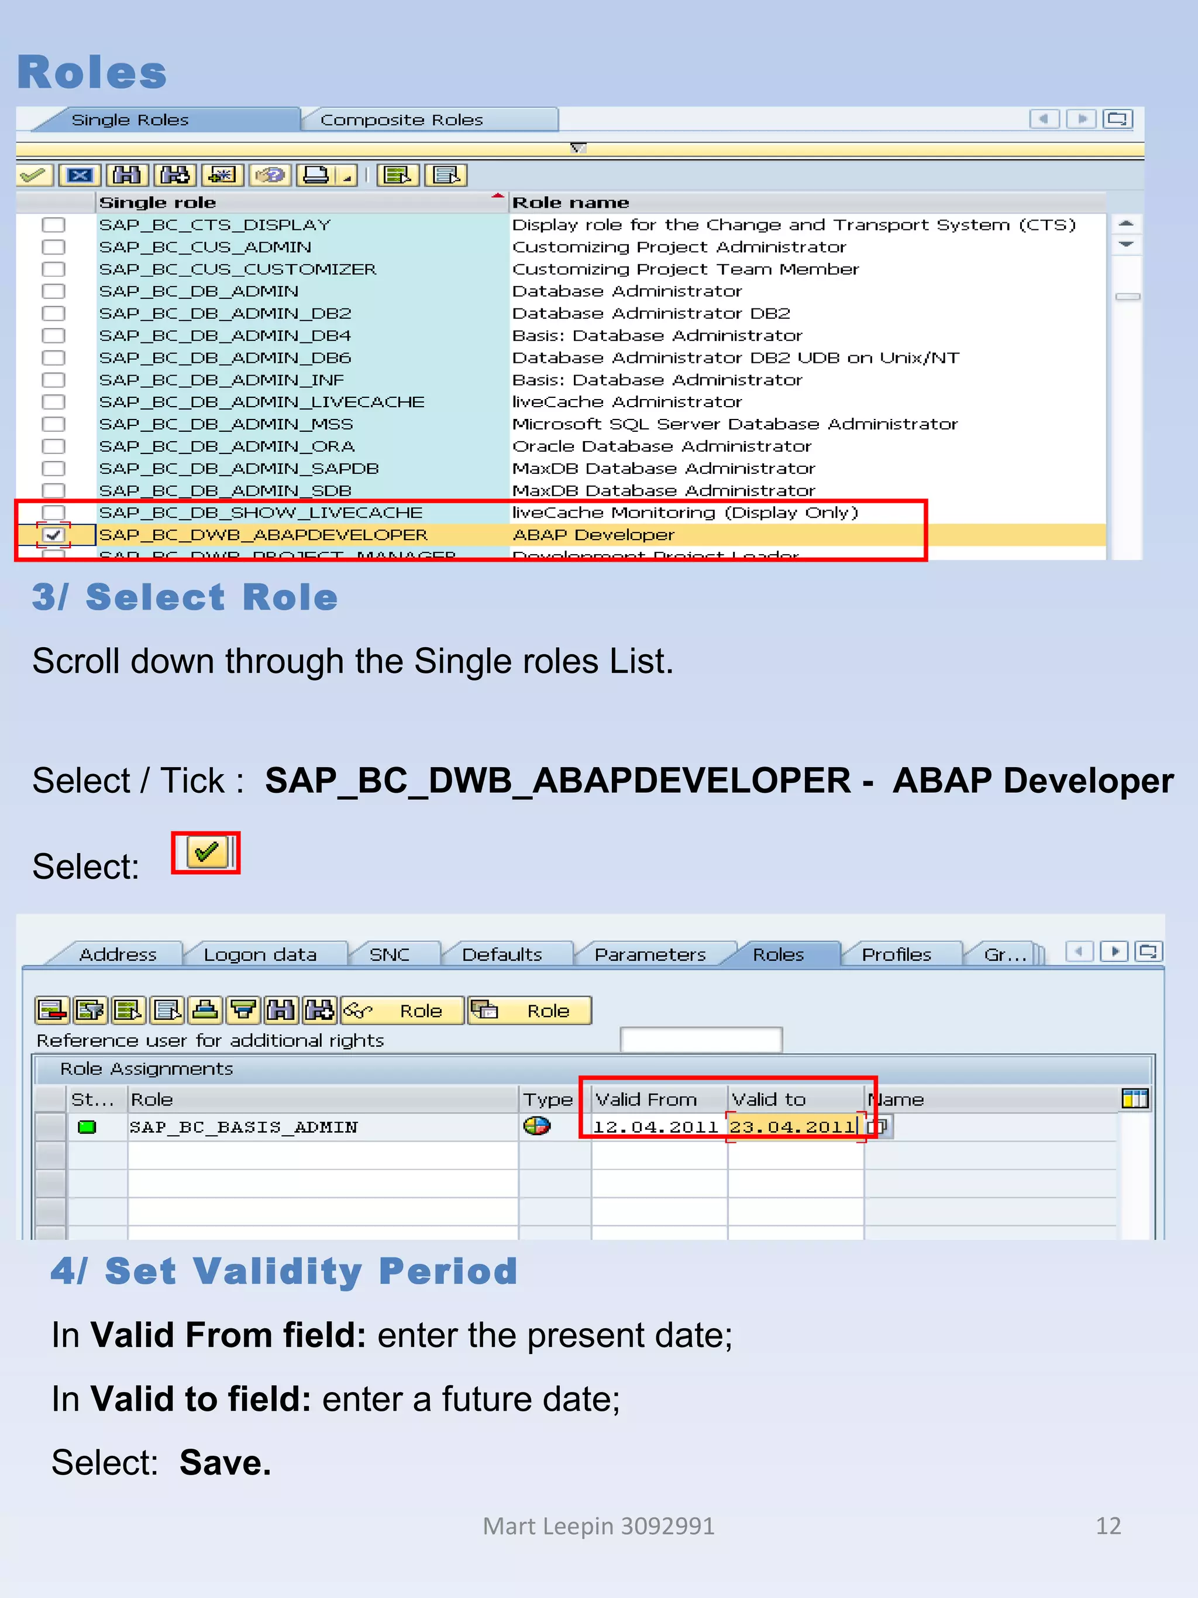Click the Role name column header
Image resolution: width=1198 pixels, height=1598 pixels.
click(x=807, y=202)
